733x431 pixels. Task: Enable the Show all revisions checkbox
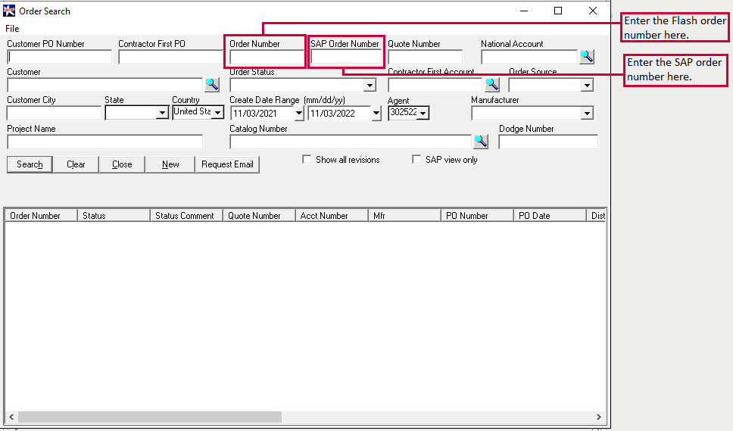307,160
